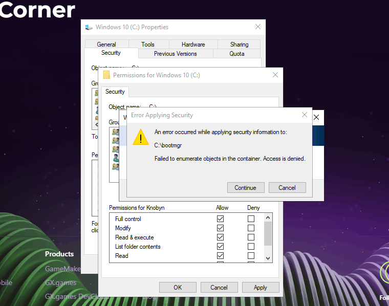389x306 pixels.
Task: Click Cancel in Error Applying Security dialog
Action: tap(287, 188)
